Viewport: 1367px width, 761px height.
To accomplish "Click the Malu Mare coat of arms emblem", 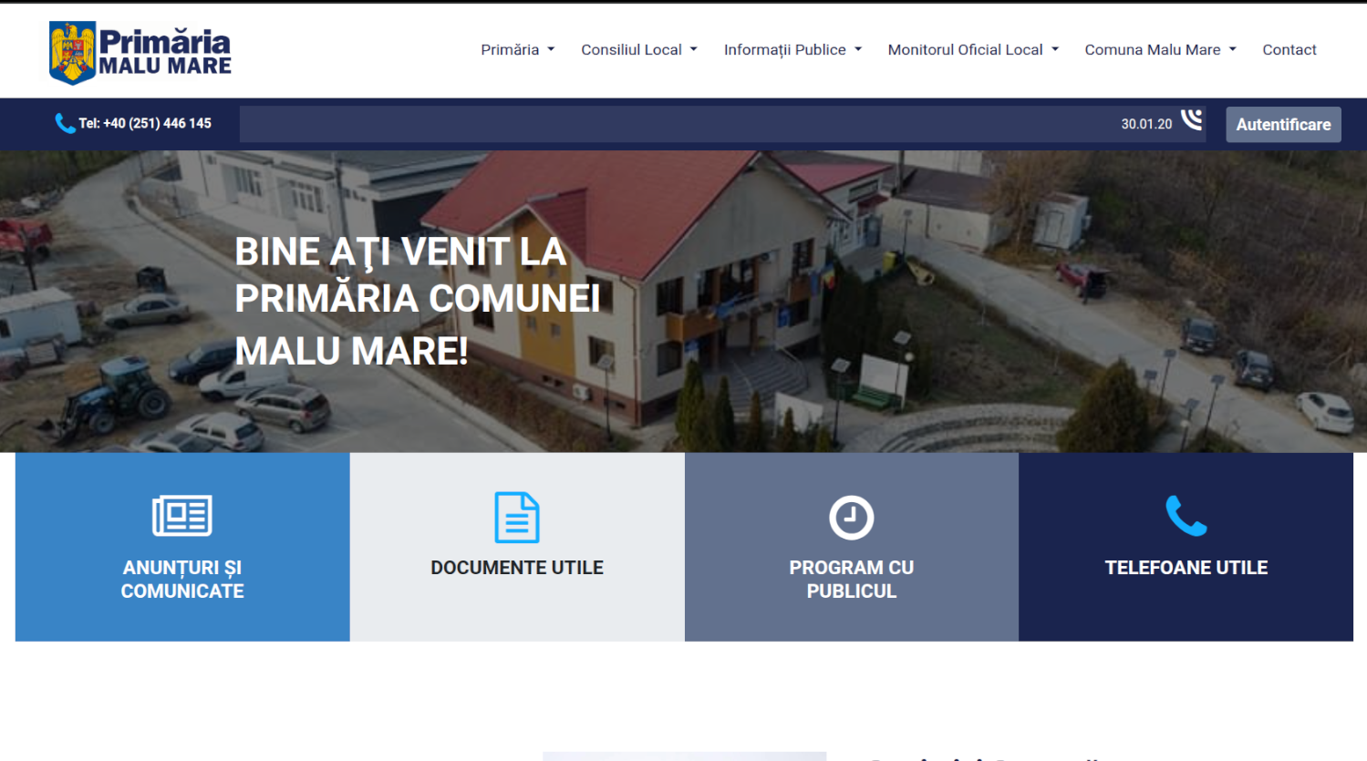I will 71,51.
